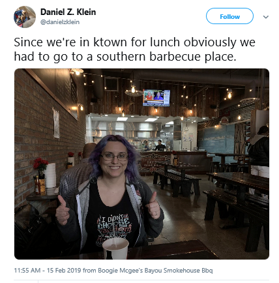The width and height of the screenshot is (279, 283).
Task: Click the TV screen in the photo
Action: [156, 98]
